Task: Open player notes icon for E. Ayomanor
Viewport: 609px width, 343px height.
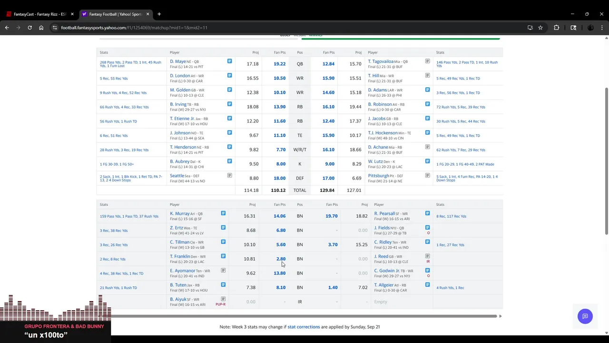Action: (223, 270)
